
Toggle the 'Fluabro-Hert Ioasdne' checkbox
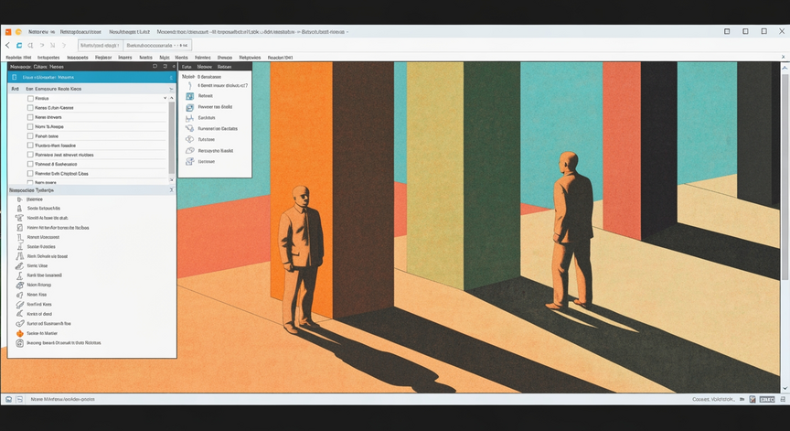pyautogui.click(x=30, y=145)
